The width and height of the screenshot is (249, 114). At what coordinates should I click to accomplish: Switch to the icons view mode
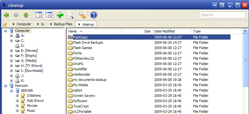click(38, 15)
